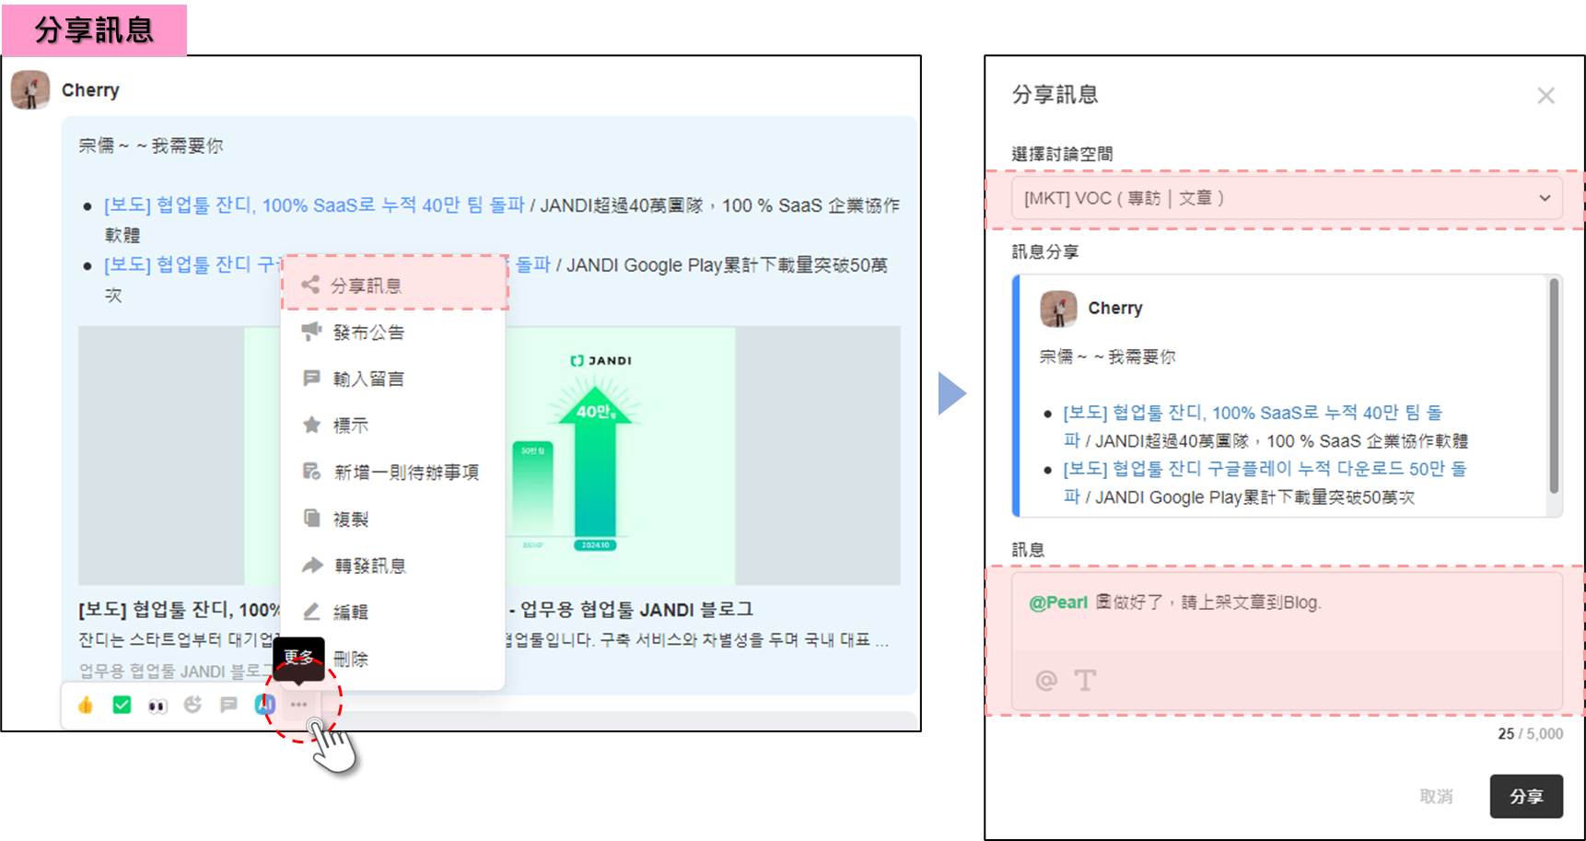
Task: Open the More (…) actions menu
Action: (299, 705)
